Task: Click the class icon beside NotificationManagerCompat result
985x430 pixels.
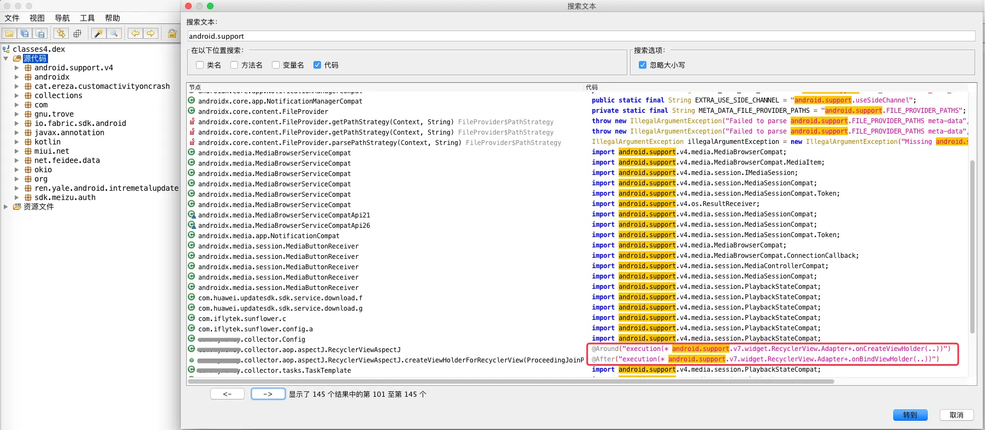Action: (192, 101)
